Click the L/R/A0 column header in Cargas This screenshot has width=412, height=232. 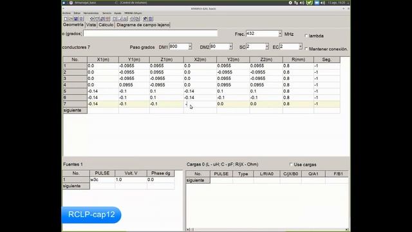[x=267, y=174]
